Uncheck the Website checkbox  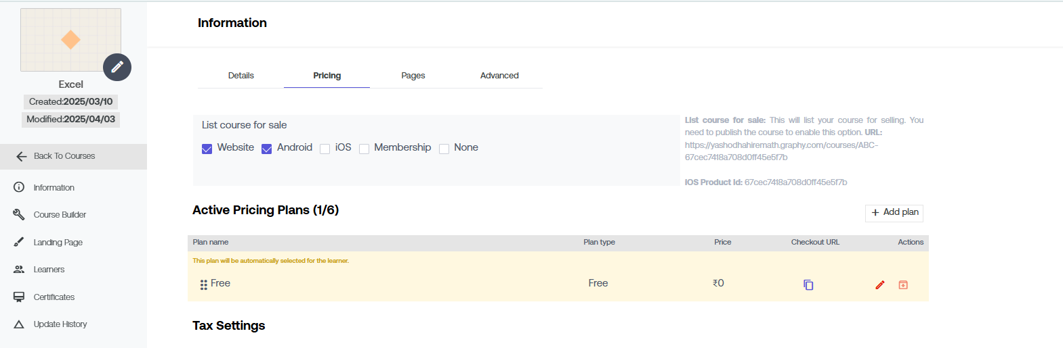coord(207,149)
